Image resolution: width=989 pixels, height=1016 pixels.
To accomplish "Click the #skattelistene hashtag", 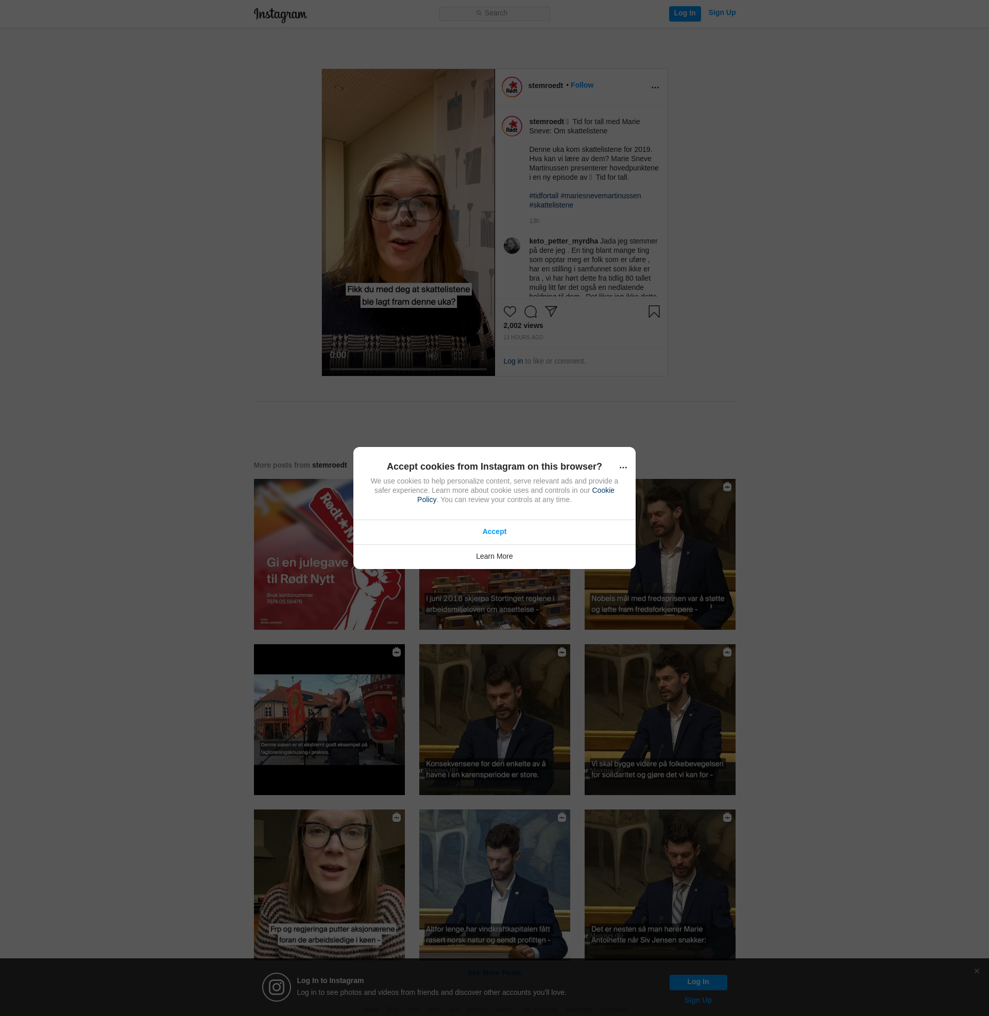I will coord(551,205).
